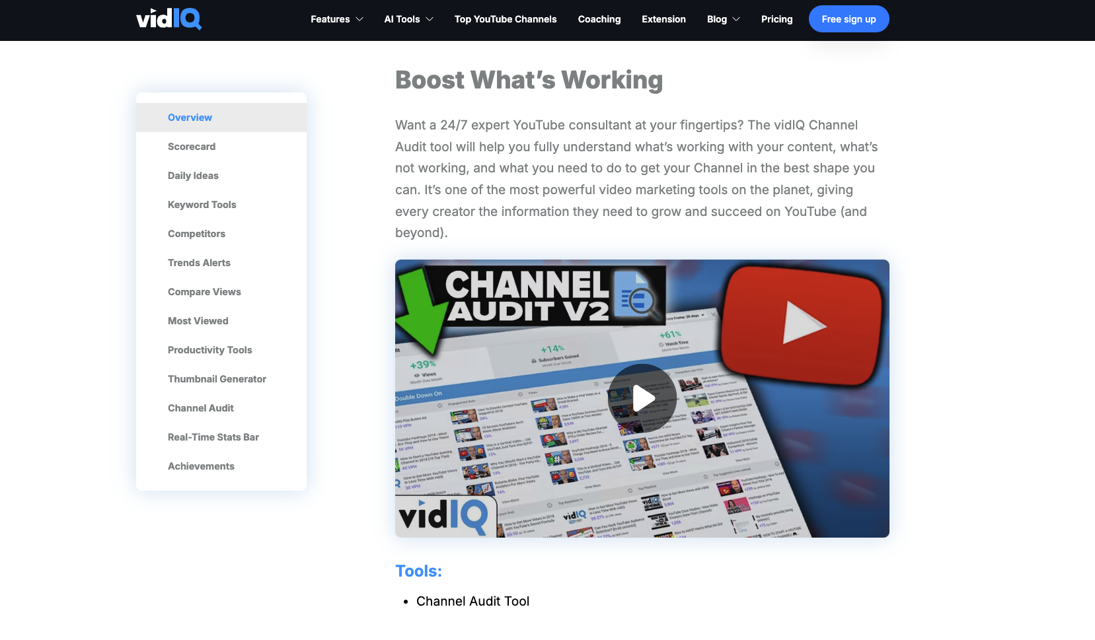Open the Extension nav item
This screenshot has width=1095, height=640.
663,19
